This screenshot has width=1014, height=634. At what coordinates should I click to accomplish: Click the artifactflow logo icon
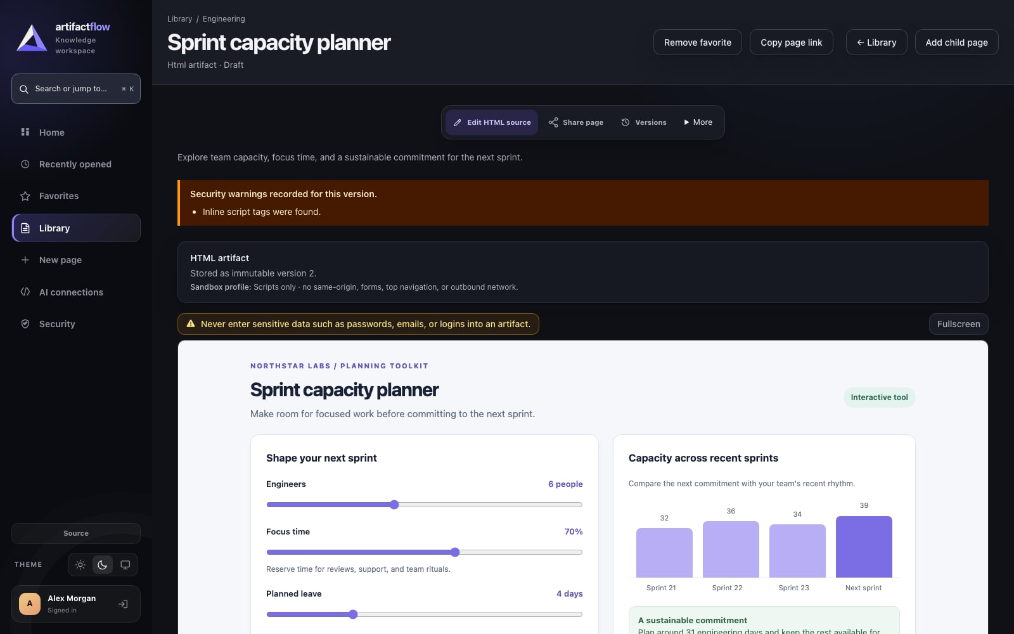pos(32,38)
